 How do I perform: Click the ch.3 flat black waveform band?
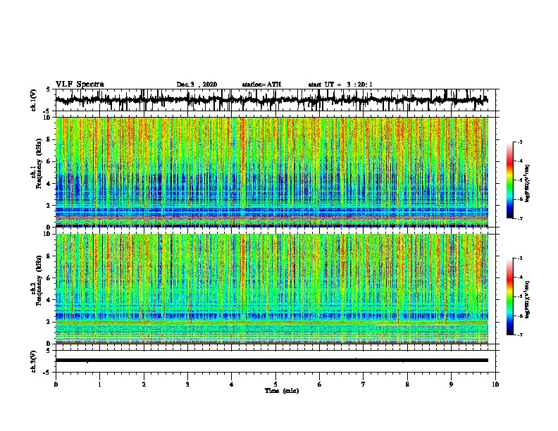point(271,361)
